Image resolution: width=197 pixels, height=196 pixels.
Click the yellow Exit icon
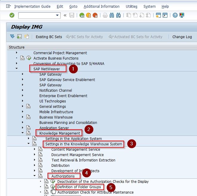coord(88,15)
